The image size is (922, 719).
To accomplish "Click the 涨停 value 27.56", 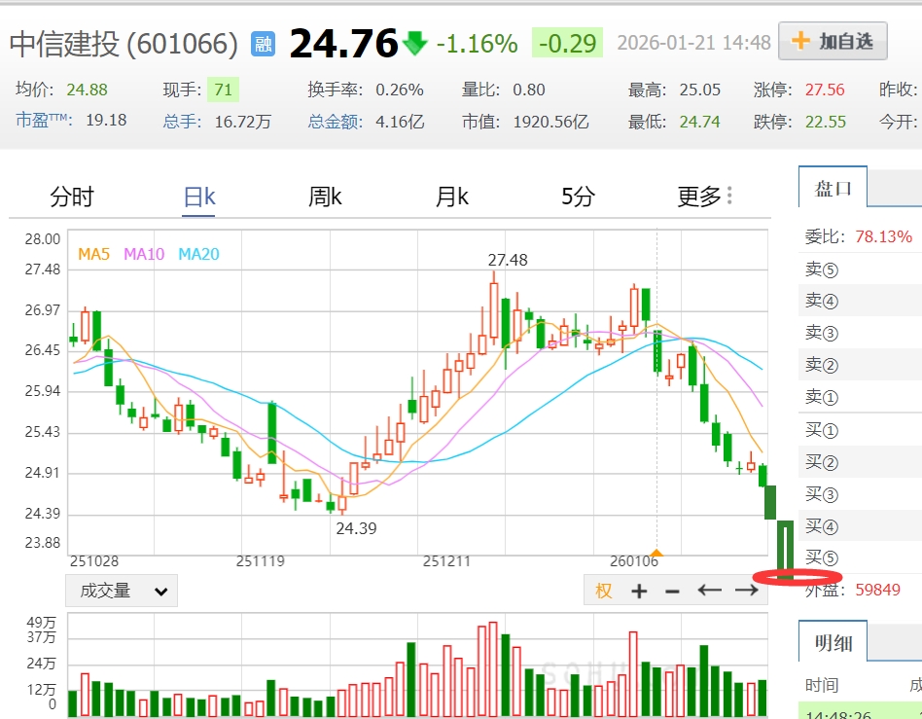I will pyautogui.click(x=825, y=90).
